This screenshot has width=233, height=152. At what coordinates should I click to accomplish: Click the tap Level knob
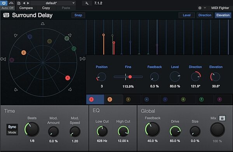175,77
